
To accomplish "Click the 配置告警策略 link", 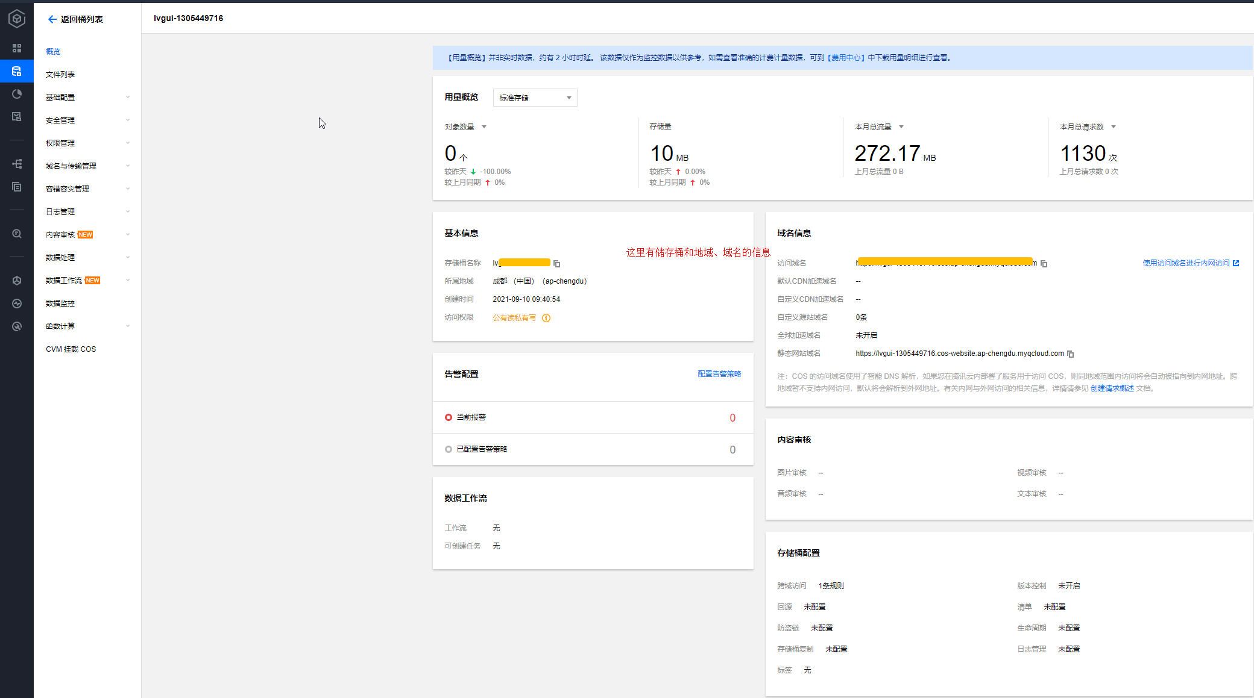I will point(719,374).
